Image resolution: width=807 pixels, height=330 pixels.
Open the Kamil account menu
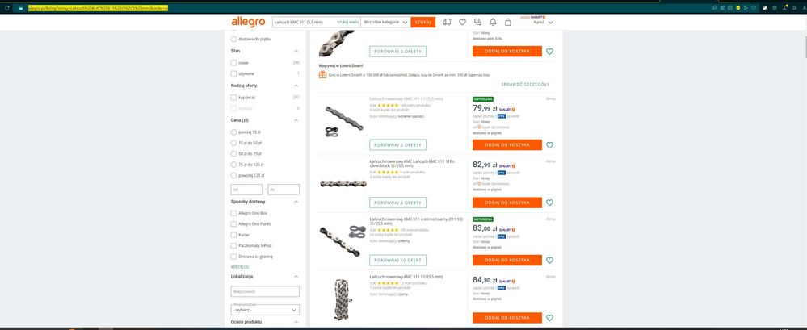click(x=543, y=22)
